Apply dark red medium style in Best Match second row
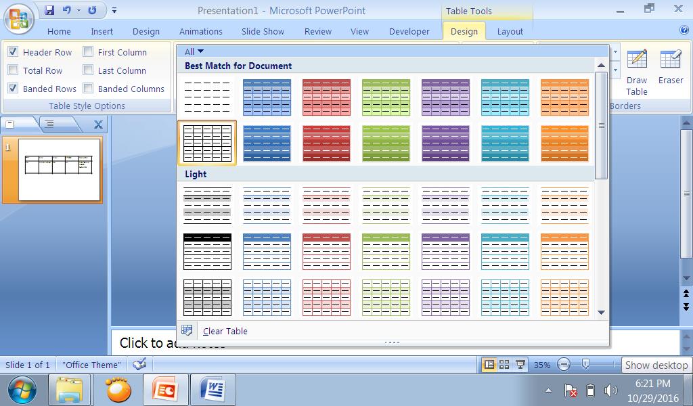 pyautogui.click(x=326, y=143)
